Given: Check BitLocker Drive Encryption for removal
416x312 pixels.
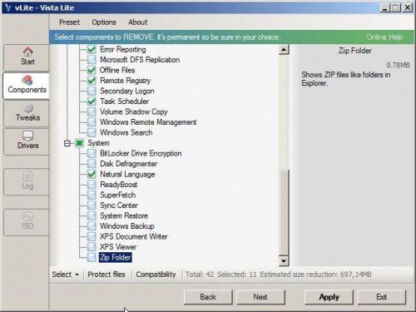Looking at the screenshot, I should (x=92, y=153).
